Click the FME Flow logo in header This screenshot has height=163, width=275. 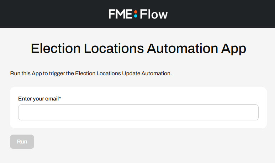[138, 14]
